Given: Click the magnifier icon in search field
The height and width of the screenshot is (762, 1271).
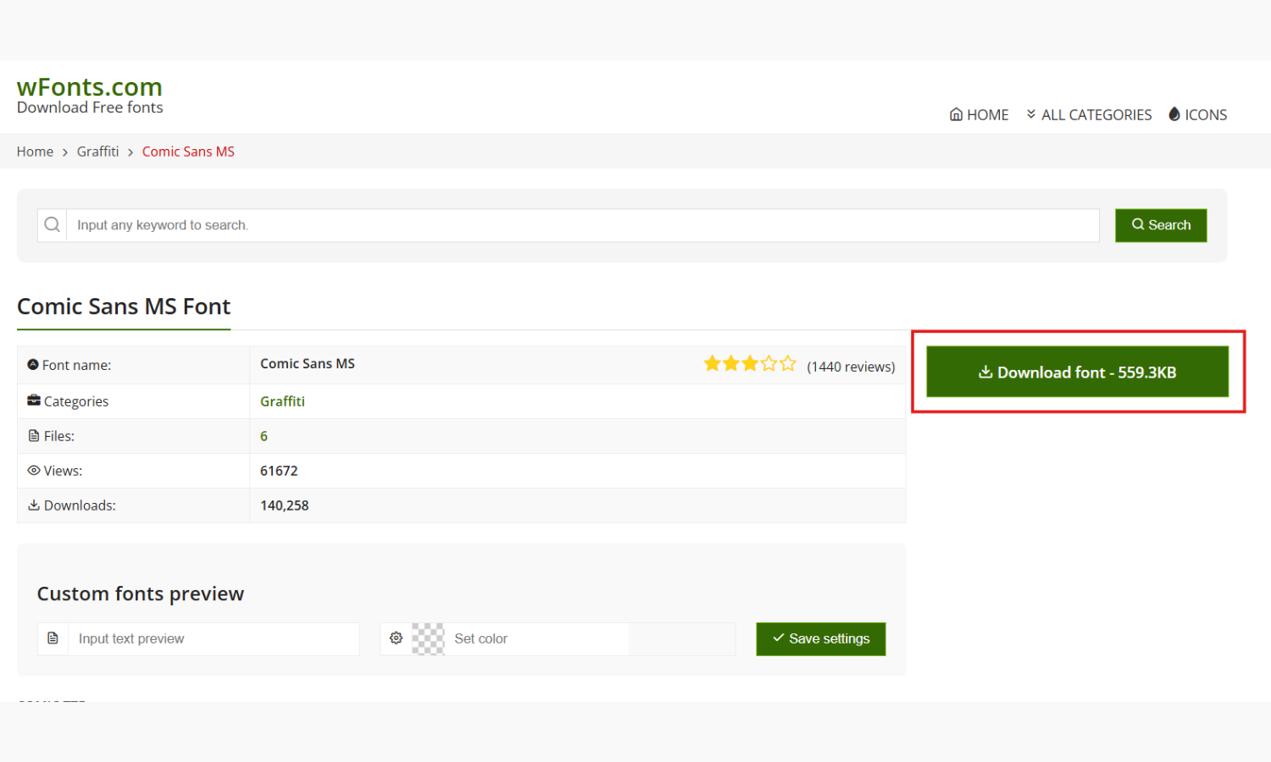Looking at the screenshot, I should [x=52, y=225].
